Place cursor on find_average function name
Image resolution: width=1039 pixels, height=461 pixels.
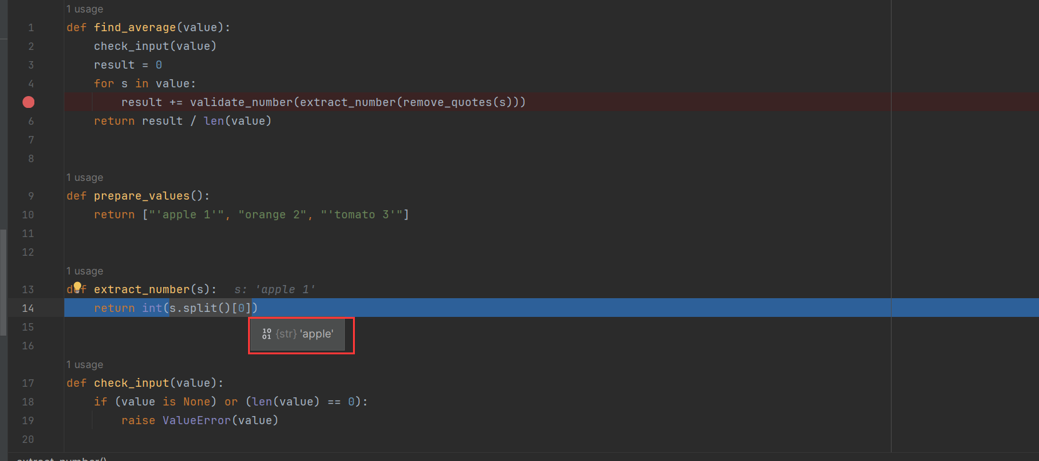tap(135, 27)
